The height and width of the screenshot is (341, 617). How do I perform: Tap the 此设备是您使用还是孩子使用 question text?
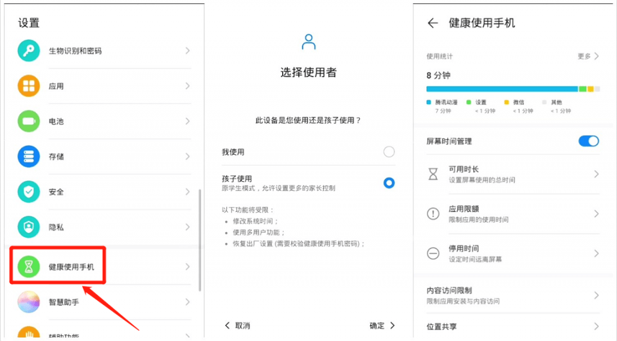(308, 120)
